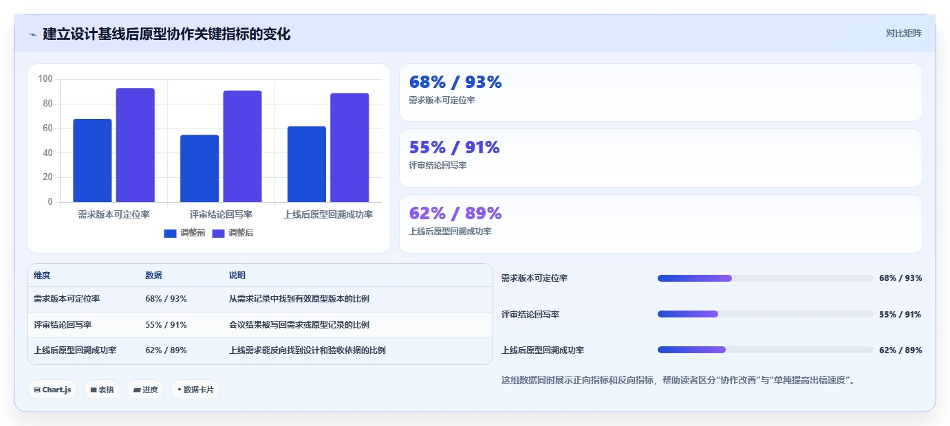Click the 调整后 purple legend swatch
The image size is (950, 426).
219,234
